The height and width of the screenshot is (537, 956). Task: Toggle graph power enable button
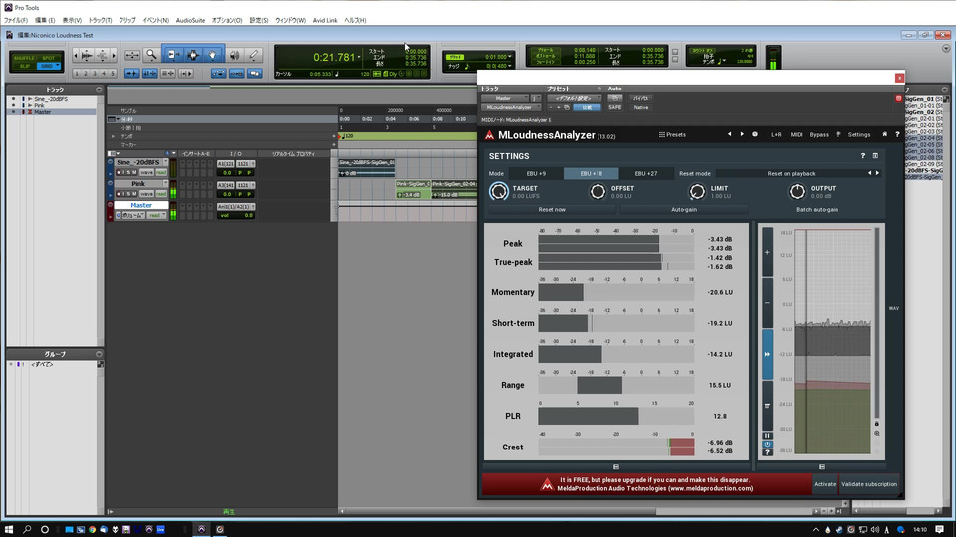[x=767, y=444]
